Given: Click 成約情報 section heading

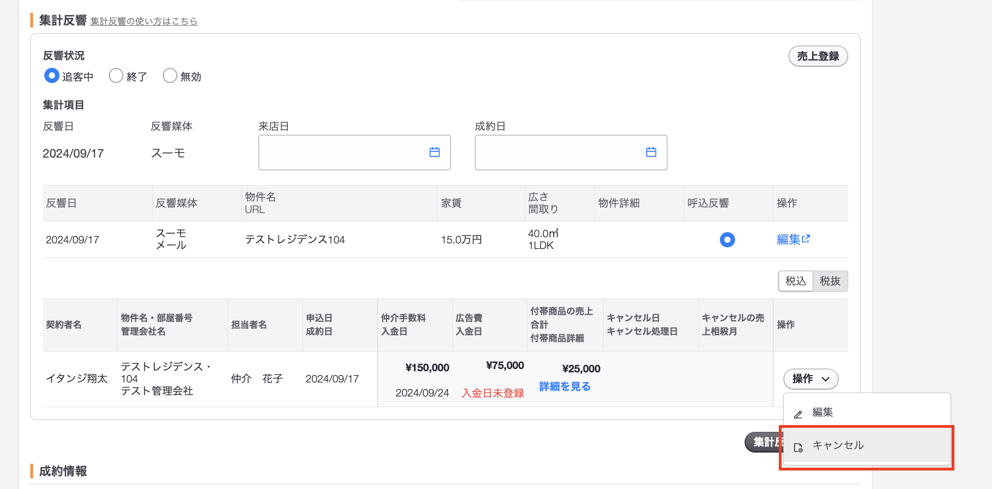Looking at the screenshot, I should pos(63,471).
